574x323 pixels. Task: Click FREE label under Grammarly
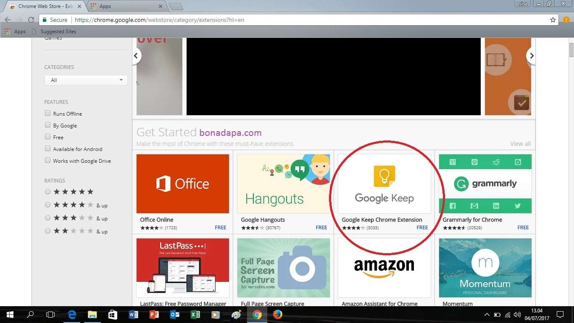tap(523, 228)
